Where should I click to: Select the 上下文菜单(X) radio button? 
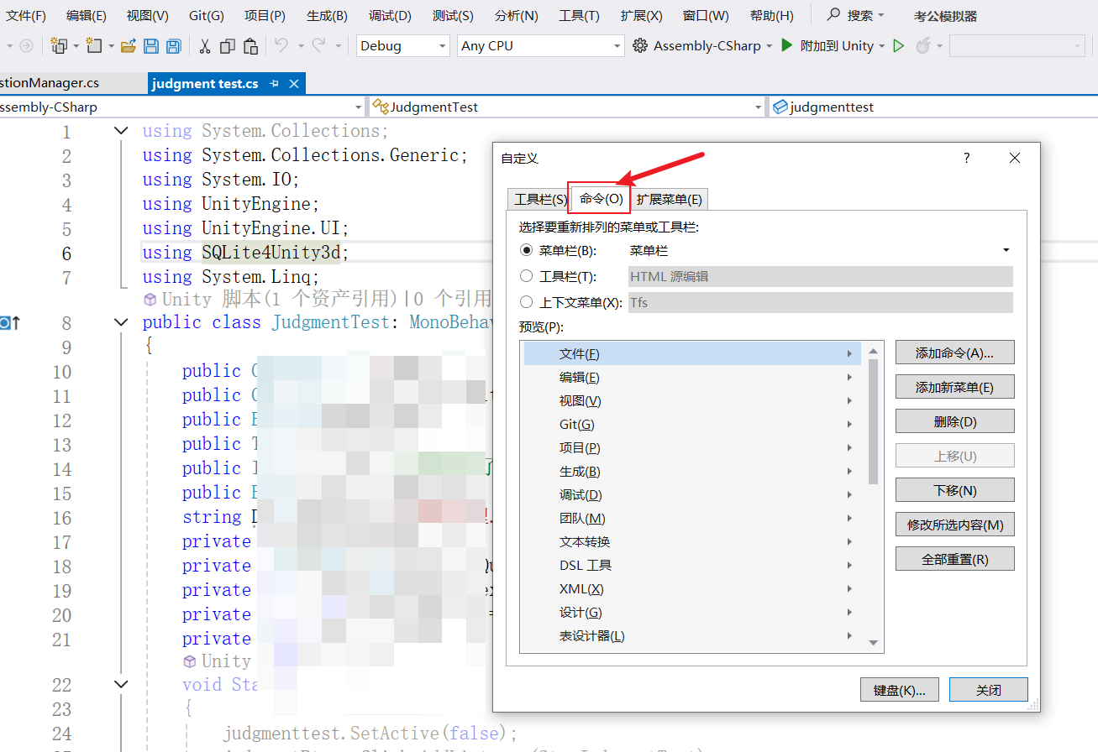click(x=527, y=302)
